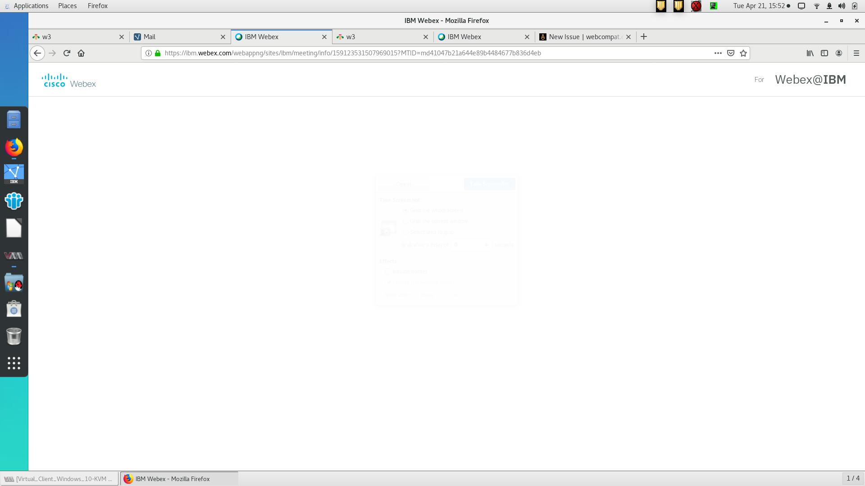Click the bookmark star icon in toolbar

tap(743, 53)
